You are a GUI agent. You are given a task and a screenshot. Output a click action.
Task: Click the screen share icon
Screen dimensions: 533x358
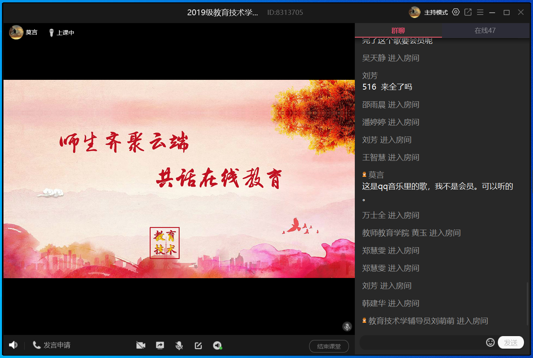[160, 345]
